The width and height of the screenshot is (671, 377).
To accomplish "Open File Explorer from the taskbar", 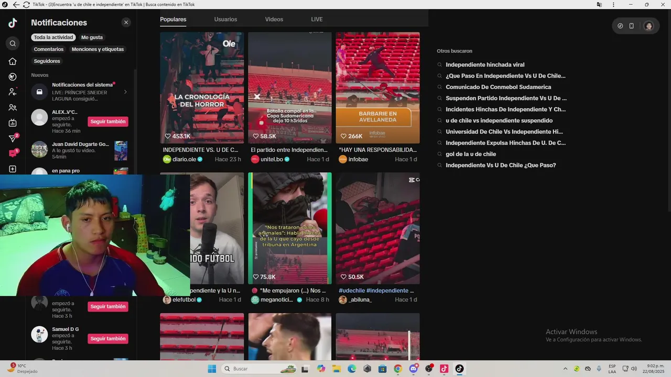I will coord(336,369).
